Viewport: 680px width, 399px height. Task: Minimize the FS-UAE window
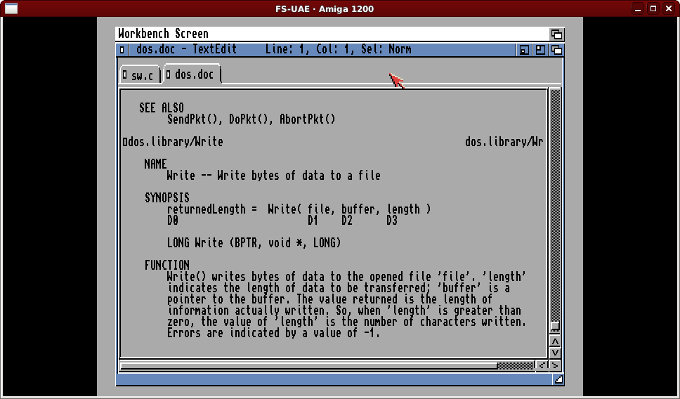coord(638,8)
